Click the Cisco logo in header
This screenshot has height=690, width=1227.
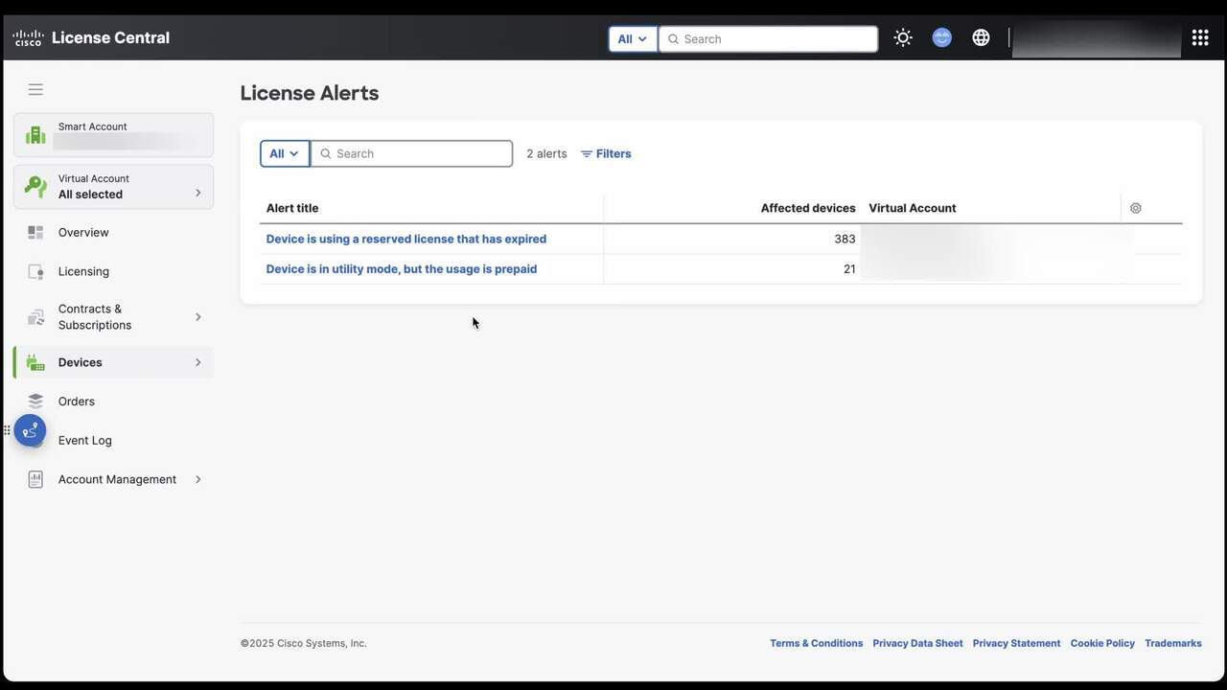(x=28, y=38)
